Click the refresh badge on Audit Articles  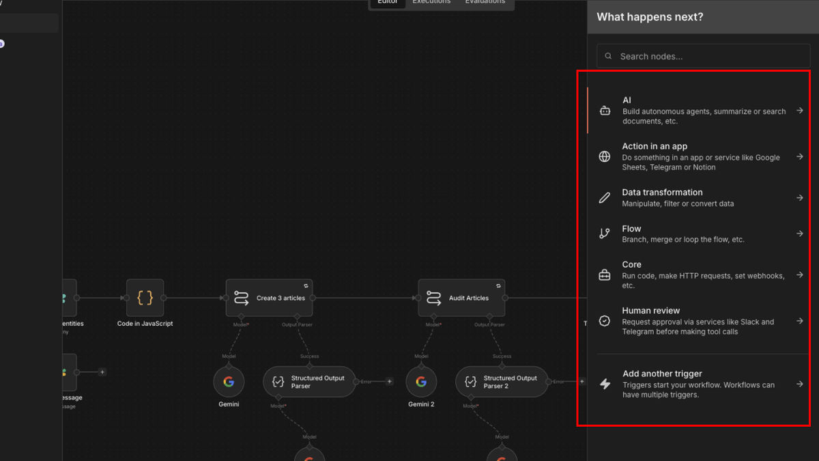(x=499, y=285)
